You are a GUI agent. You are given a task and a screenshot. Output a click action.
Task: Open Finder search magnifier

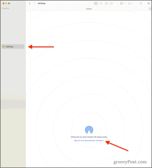coord(149,3)
